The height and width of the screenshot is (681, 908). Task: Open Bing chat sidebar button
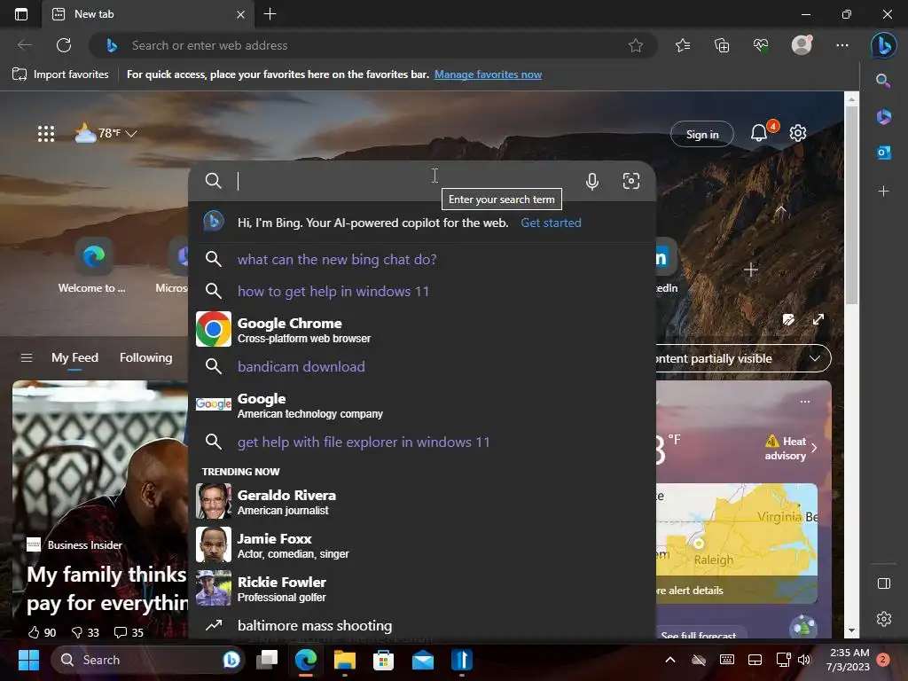(x=884, y=45)
